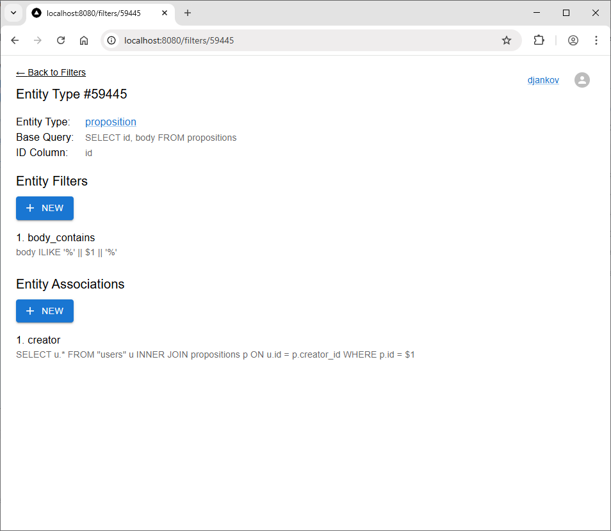
Task: Bookmark this page with the star icon
Action: pyautogui.click(x=507, y=40)
